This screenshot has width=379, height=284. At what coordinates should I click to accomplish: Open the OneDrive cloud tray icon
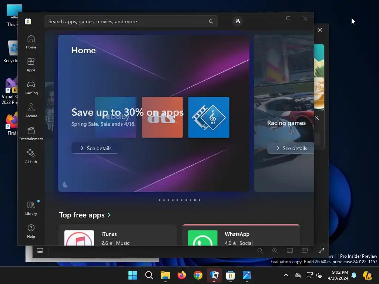(298, 275)
